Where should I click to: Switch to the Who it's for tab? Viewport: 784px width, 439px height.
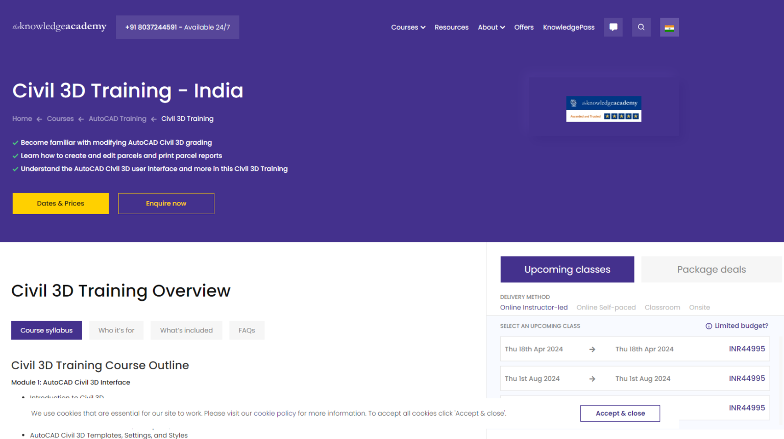116,330
